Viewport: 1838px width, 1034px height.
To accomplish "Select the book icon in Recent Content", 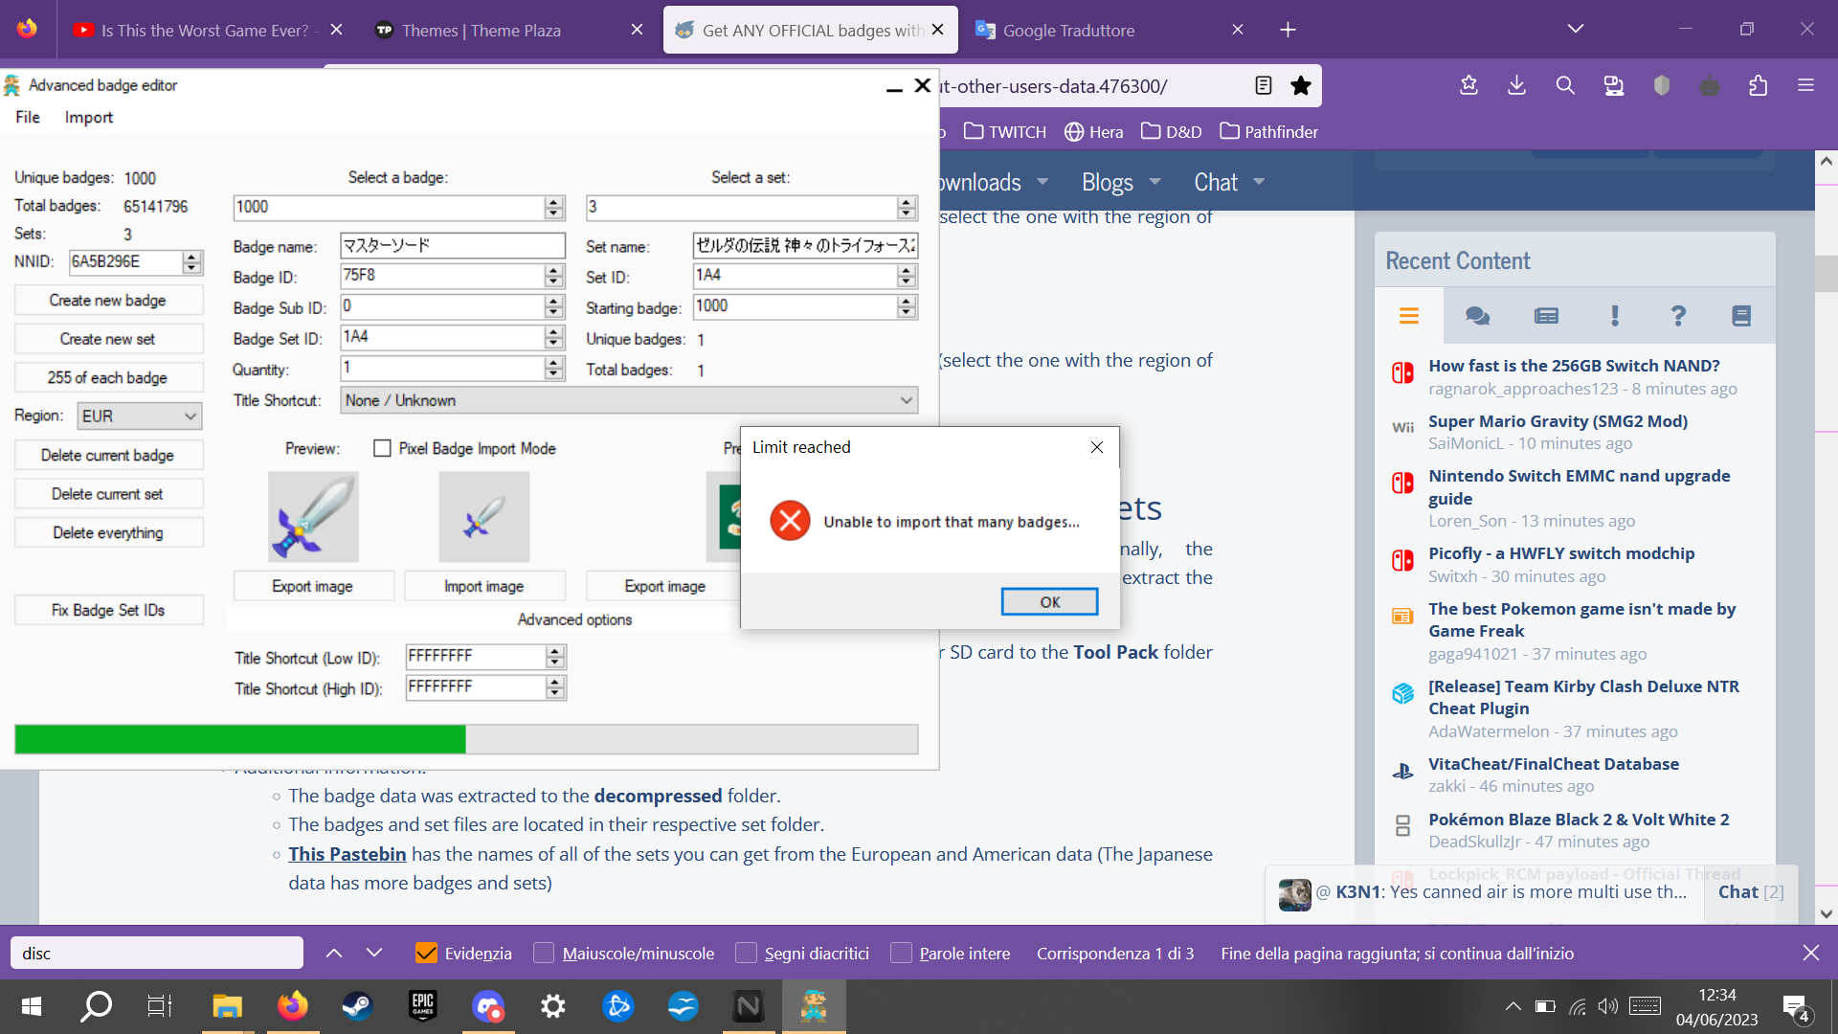I will click(1741, 315).
